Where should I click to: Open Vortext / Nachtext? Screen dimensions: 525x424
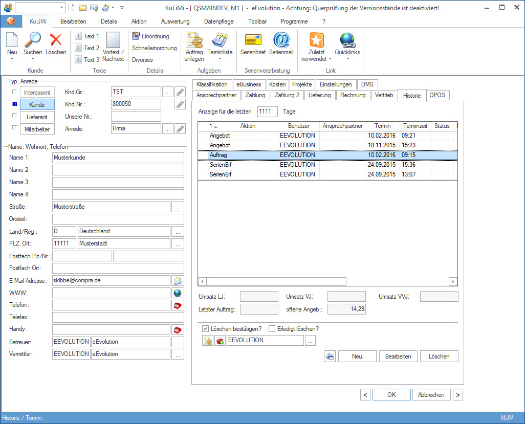(113, 47)
